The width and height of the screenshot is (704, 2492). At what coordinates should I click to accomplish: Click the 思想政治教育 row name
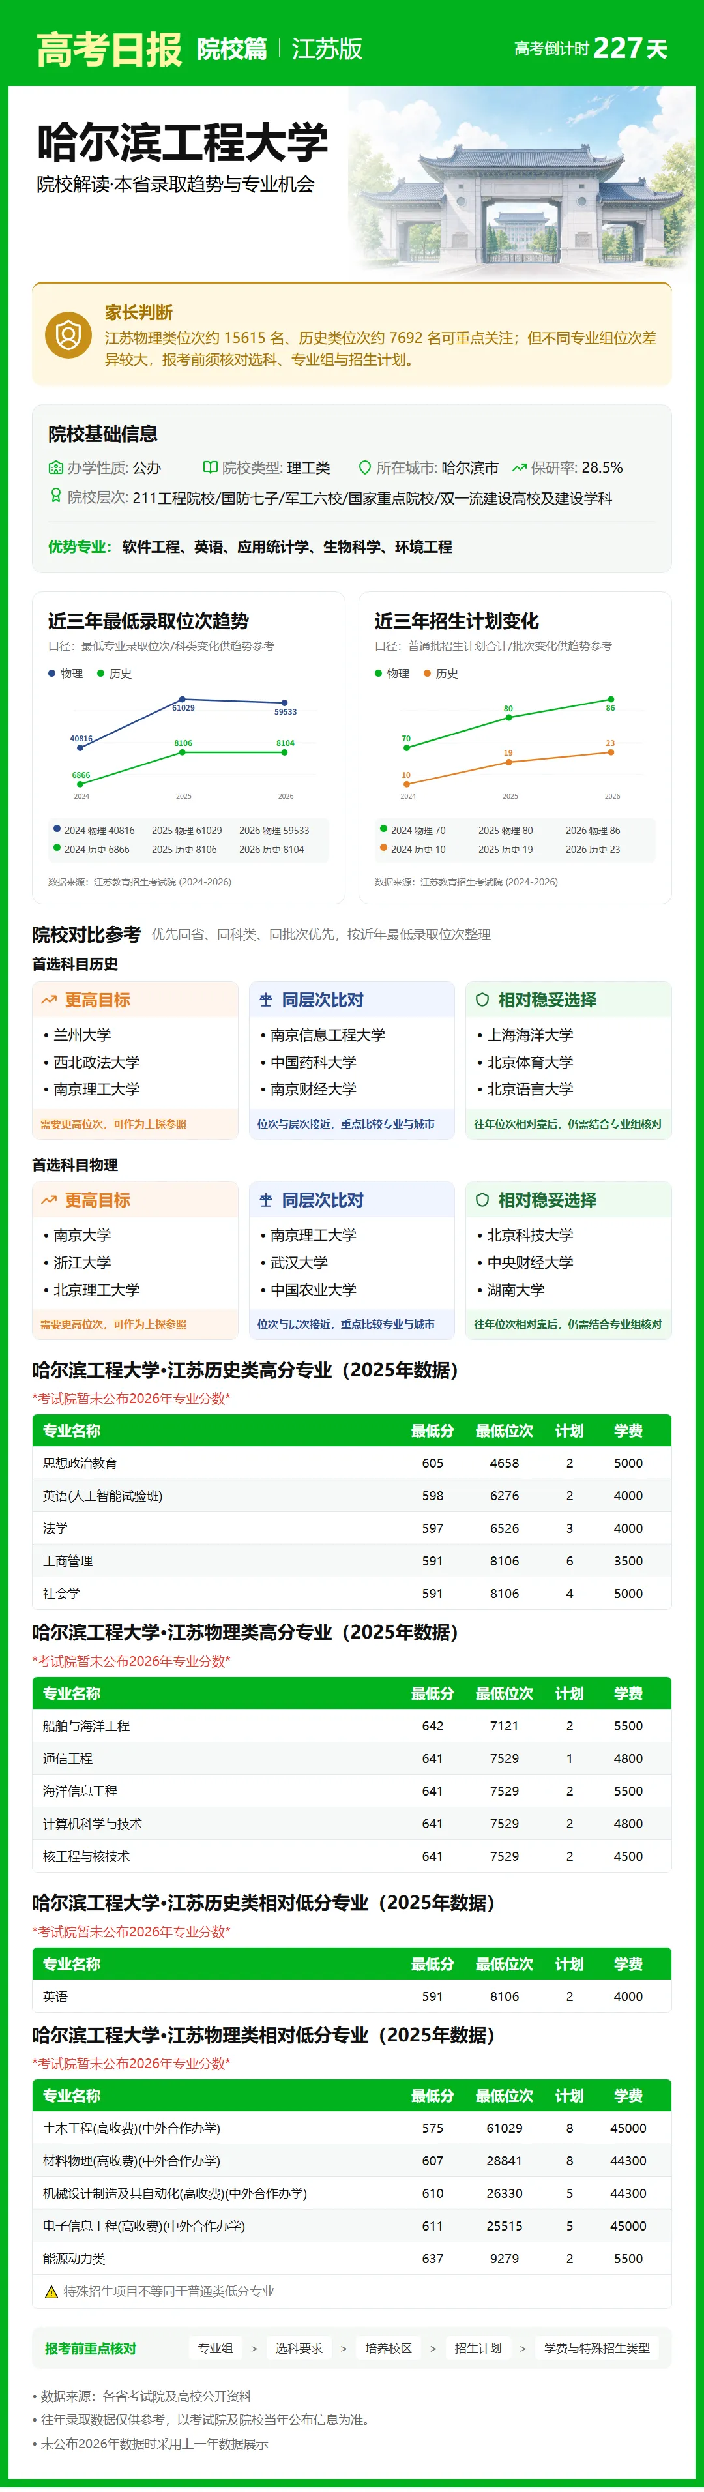point(80,1462)
